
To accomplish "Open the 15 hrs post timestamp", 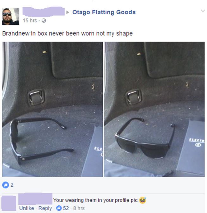I will tap(30, 21).
